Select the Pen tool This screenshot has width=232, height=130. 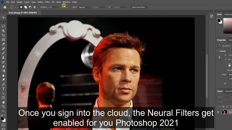[x=3, y=84]
